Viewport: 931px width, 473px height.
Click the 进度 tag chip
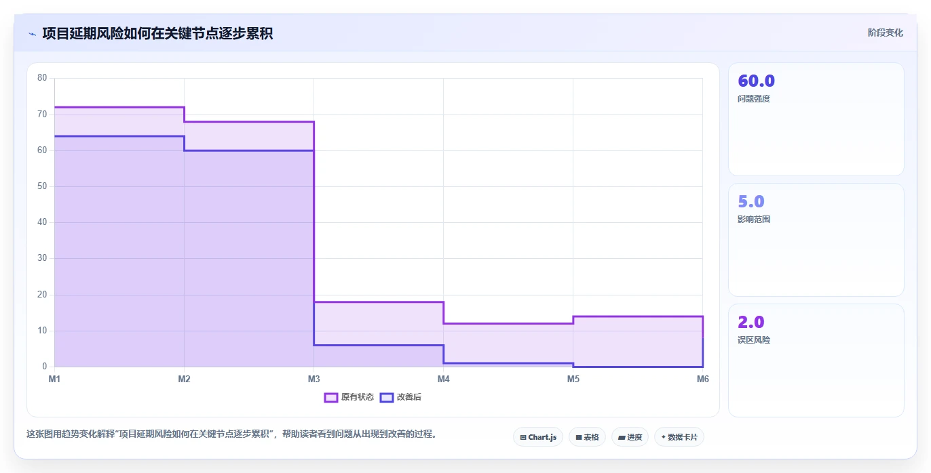point(630,437)
